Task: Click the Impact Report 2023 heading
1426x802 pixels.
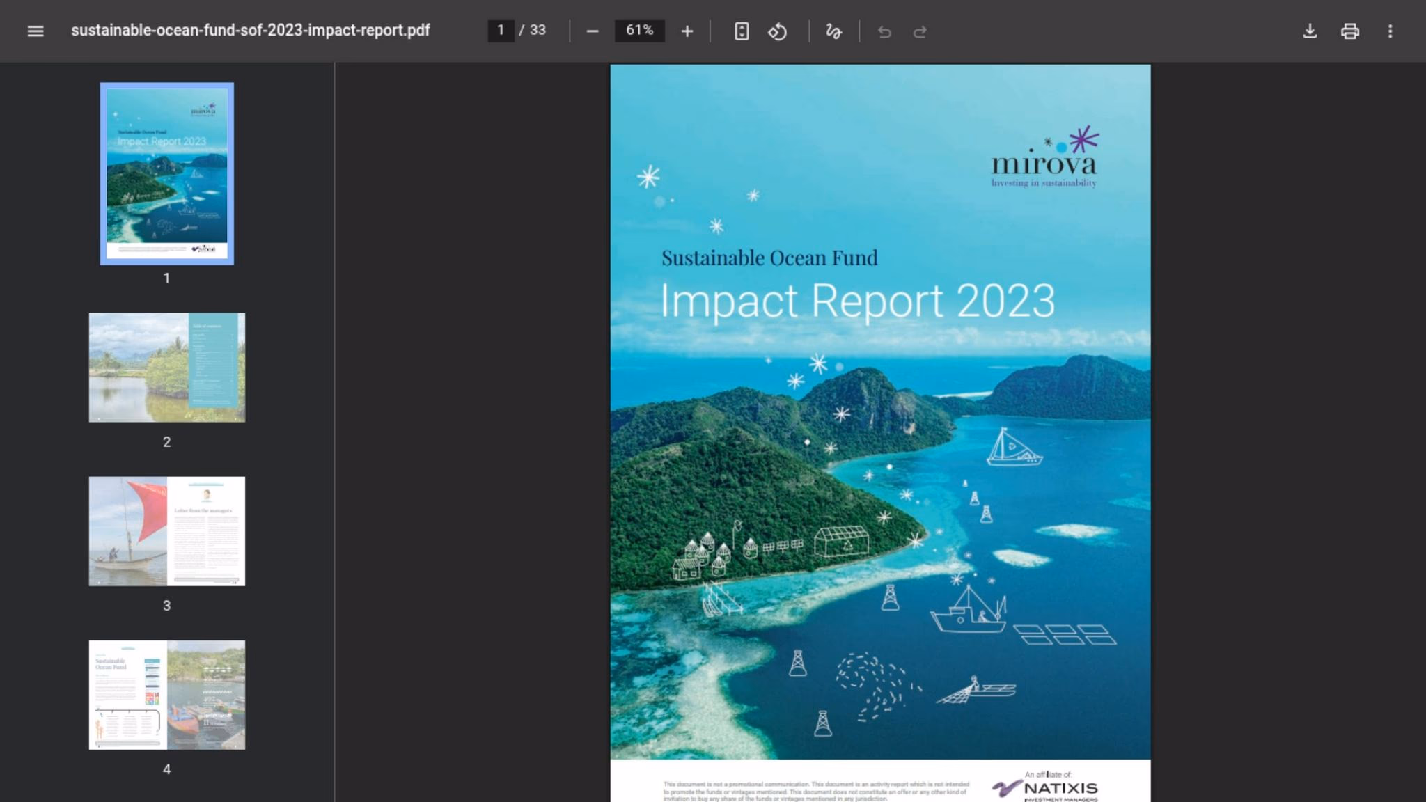Action: pyautogui.click(x=857, y=302)
